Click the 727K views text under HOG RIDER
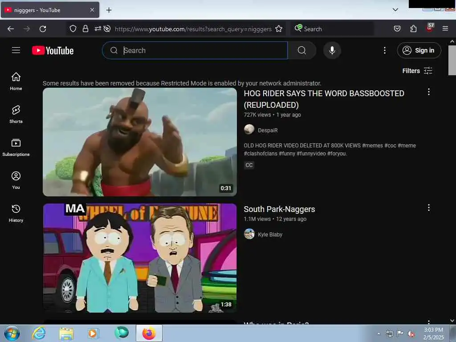Viewport: 456px width, 342px height. click(x=257, y=115)
